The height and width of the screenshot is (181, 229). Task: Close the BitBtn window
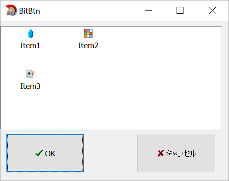pos(212,11)
